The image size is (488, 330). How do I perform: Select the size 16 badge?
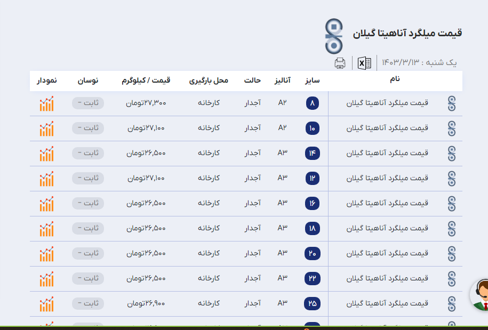(312, 204)
